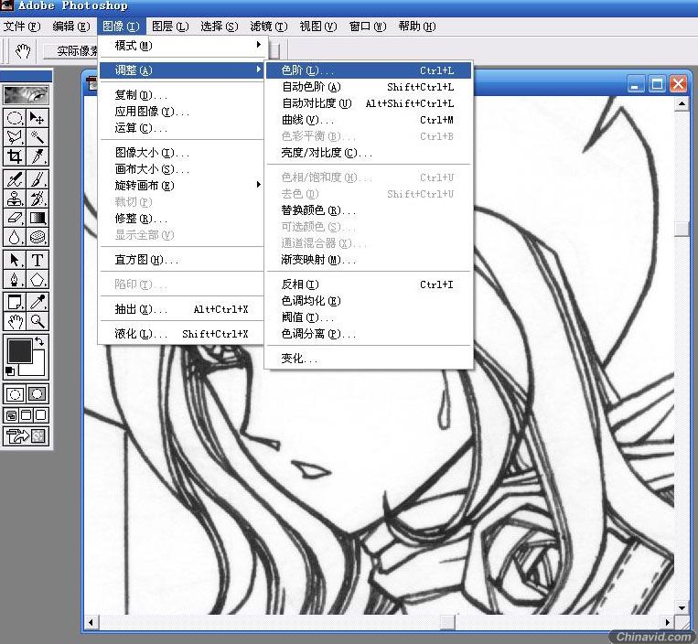Open the 文件(F) menu
Screen dimensions: 698x644
coord(22,27)
